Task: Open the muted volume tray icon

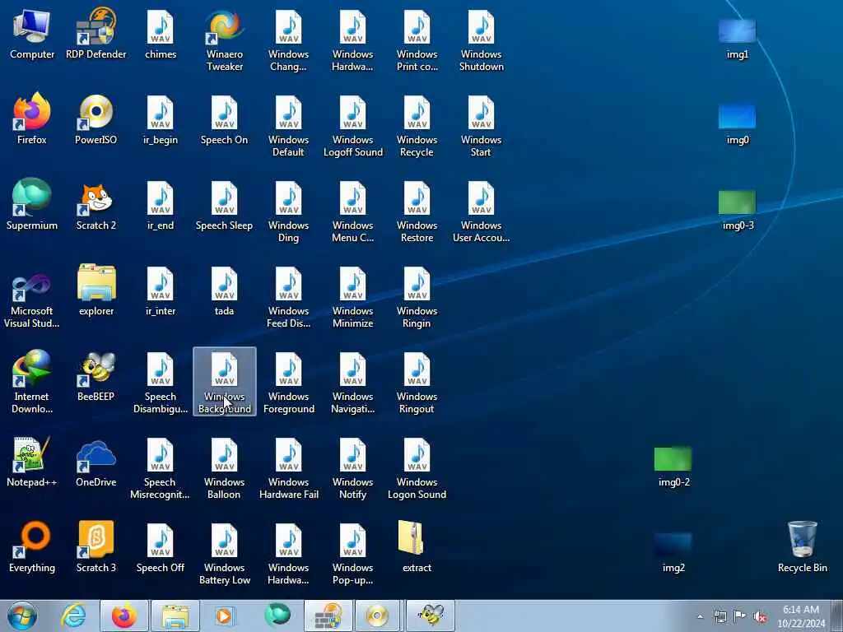Action: pos(760,616)
